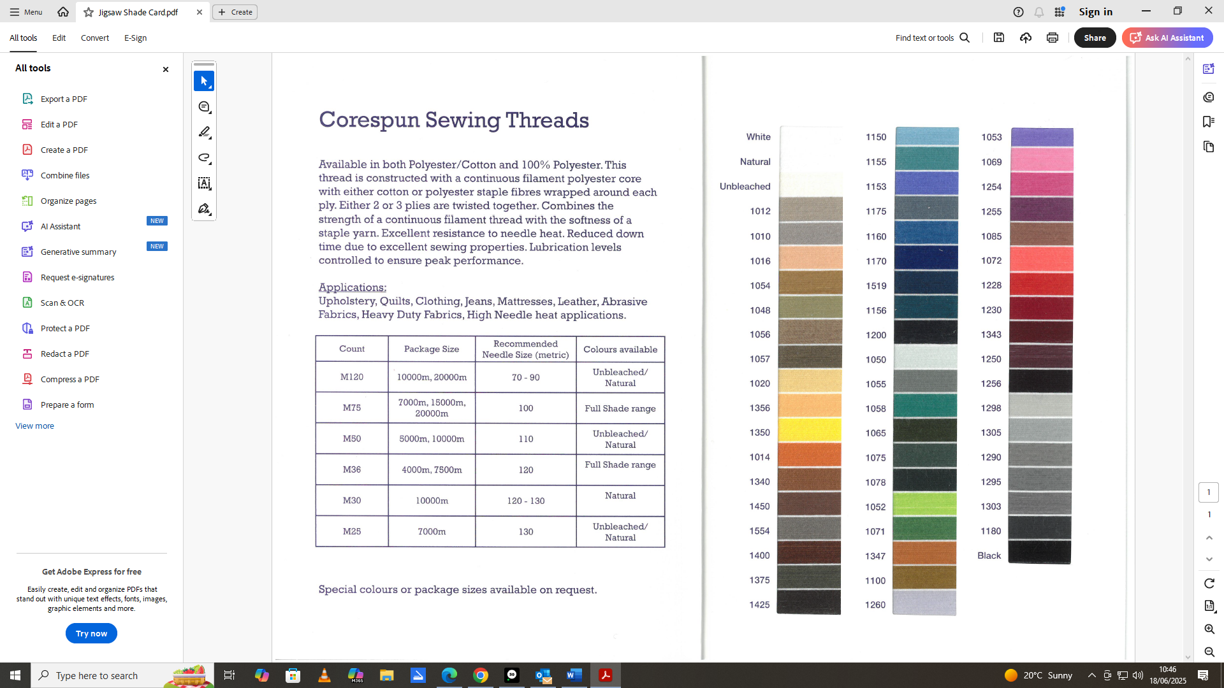Screen dimensions: 1224x688
Task: Open the help question mark icon
Action: click(1019, 12)
